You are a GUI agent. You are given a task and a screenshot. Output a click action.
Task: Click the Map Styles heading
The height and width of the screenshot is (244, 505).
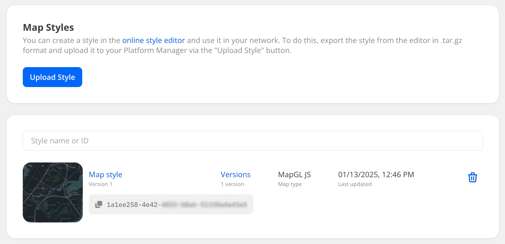pos(48,27)
